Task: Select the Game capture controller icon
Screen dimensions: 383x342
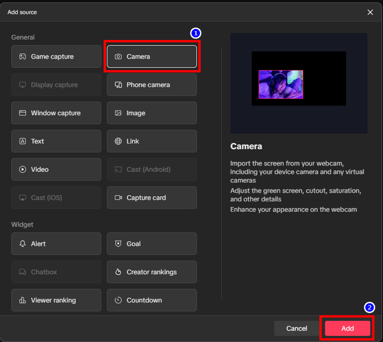Action: (23, 57)
